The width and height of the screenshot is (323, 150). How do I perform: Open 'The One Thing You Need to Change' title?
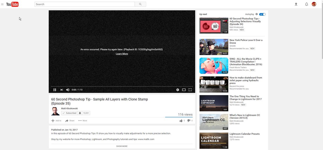[x=245, y=98]
